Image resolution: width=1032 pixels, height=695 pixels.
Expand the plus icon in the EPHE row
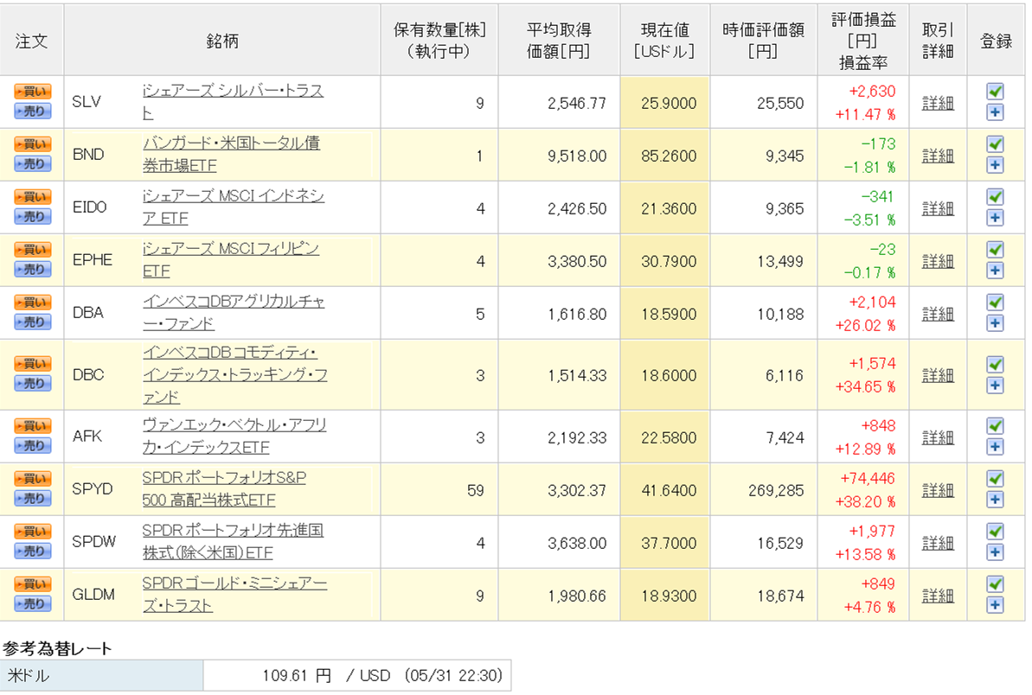click(995, 270)
